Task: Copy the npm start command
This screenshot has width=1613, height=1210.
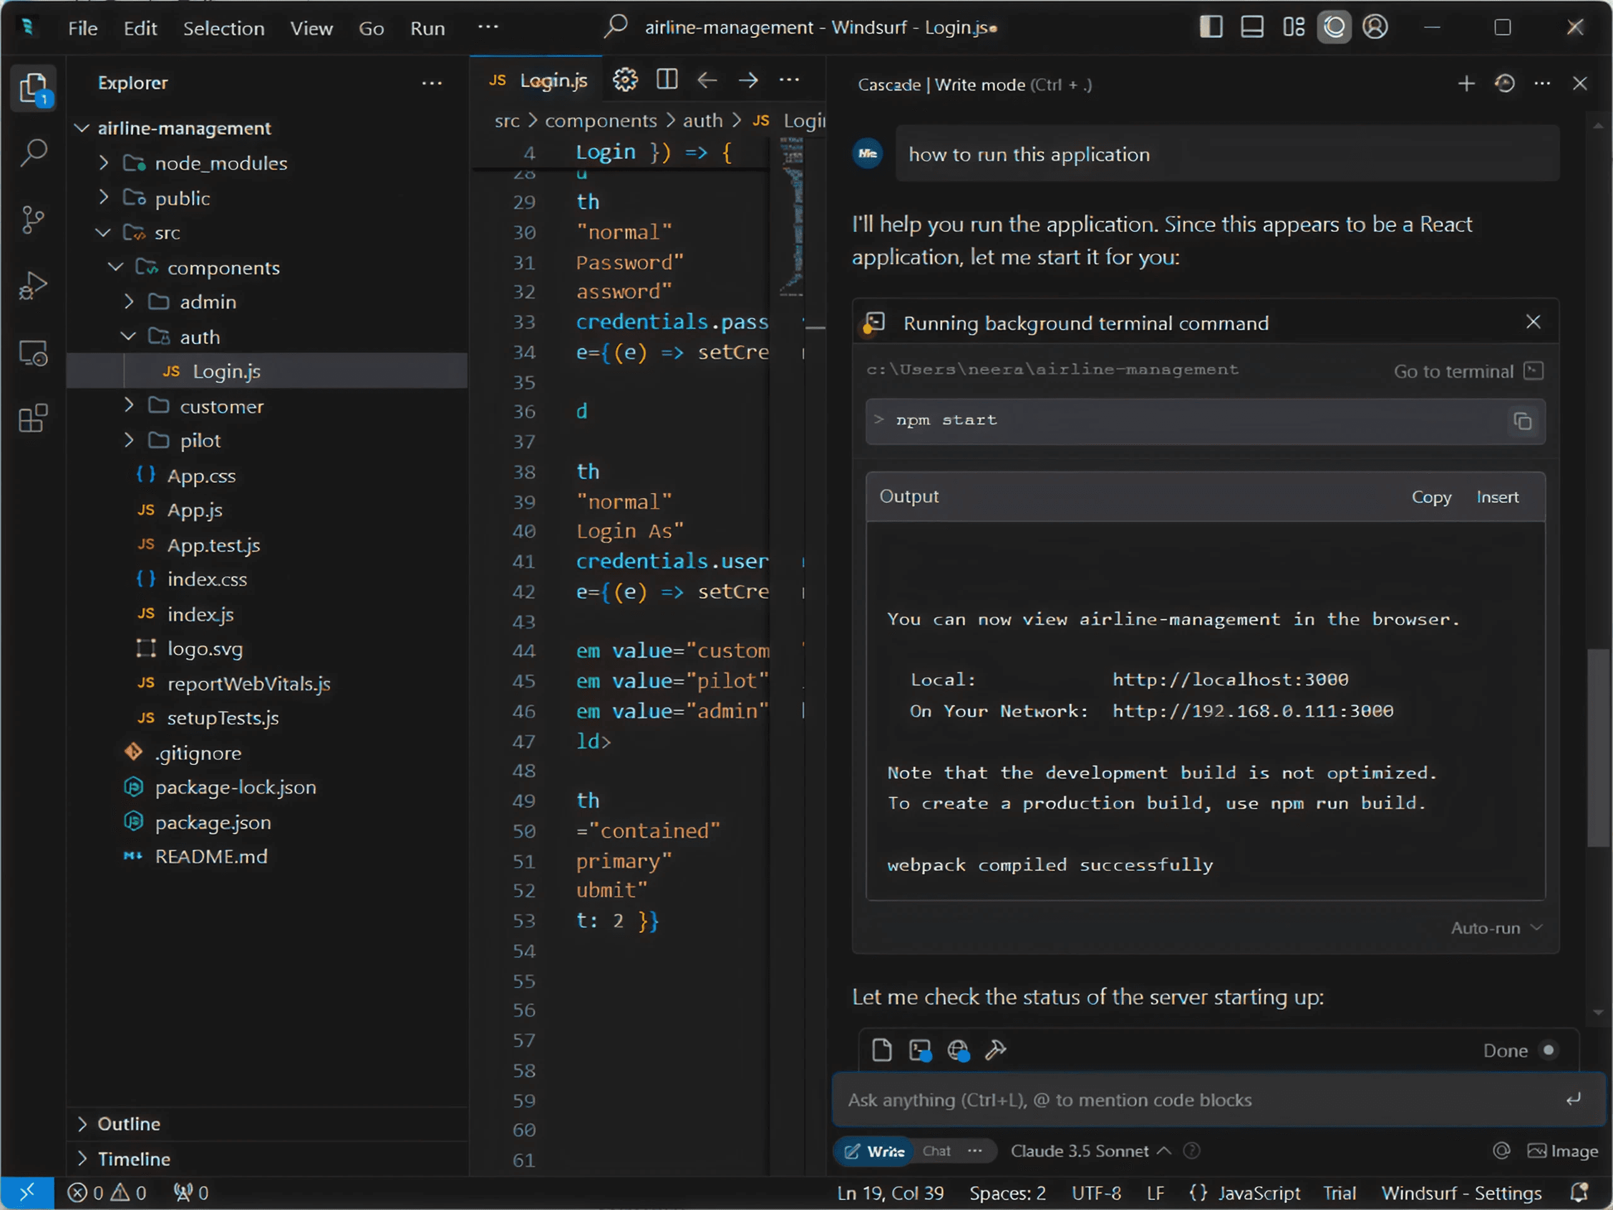Action: coord(1522,422)
